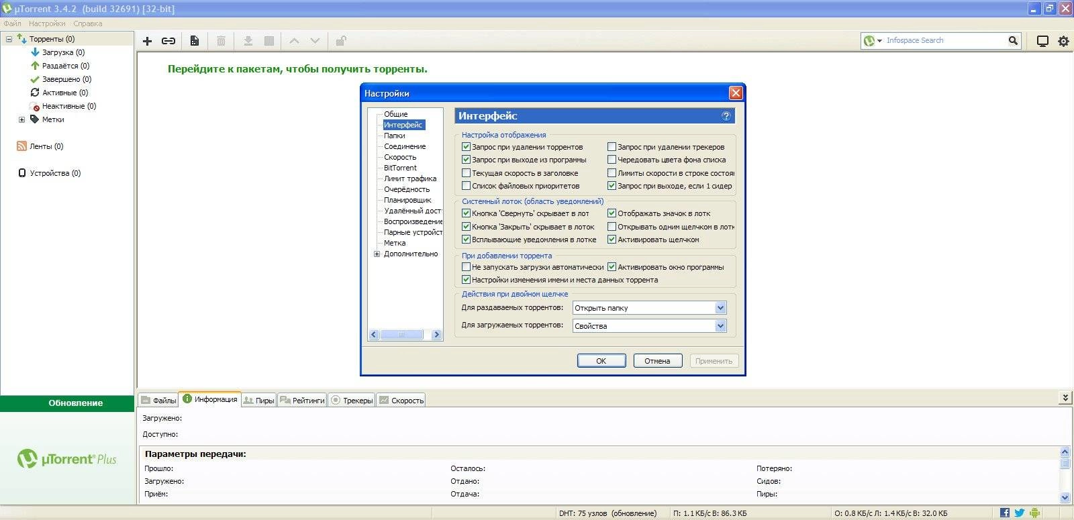The height and width of the screenshot is (520, 1074).
Task: Create new torrent file icon
Action: (x=194, y=41)
